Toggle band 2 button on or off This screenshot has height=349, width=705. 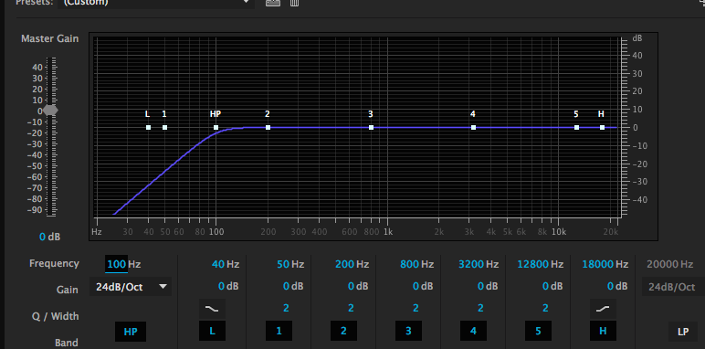[x=343, y=332]
